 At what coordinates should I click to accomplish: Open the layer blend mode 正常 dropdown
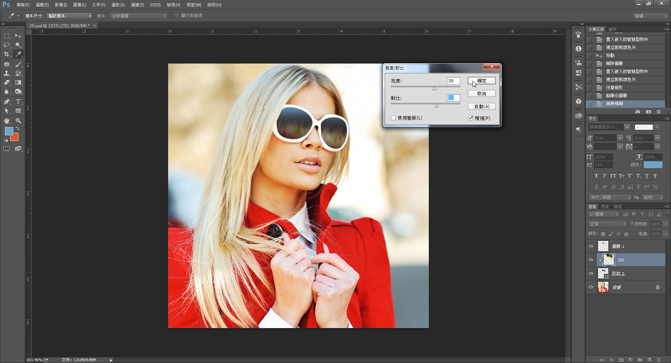coord(607,224)
